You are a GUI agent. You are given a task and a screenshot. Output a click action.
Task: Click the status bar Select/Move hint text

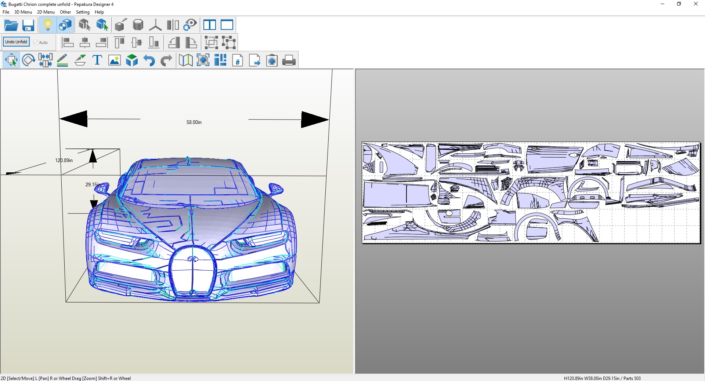(x=66, y=378)
